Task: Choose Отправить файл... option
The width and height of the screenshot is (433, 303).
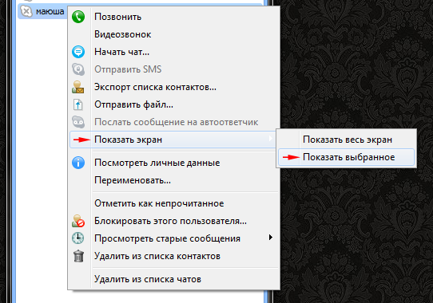Action: 173,104
